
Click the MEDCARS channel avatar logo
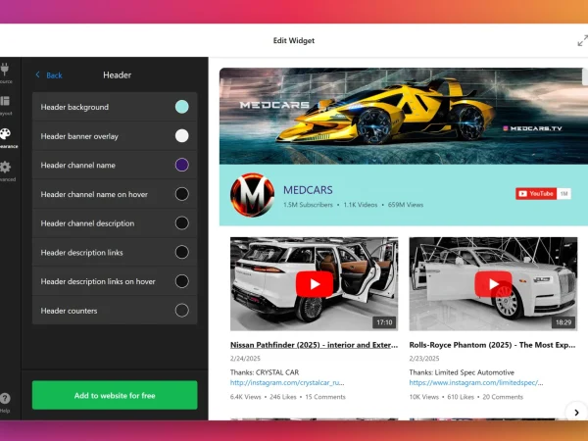click(252, 195)
